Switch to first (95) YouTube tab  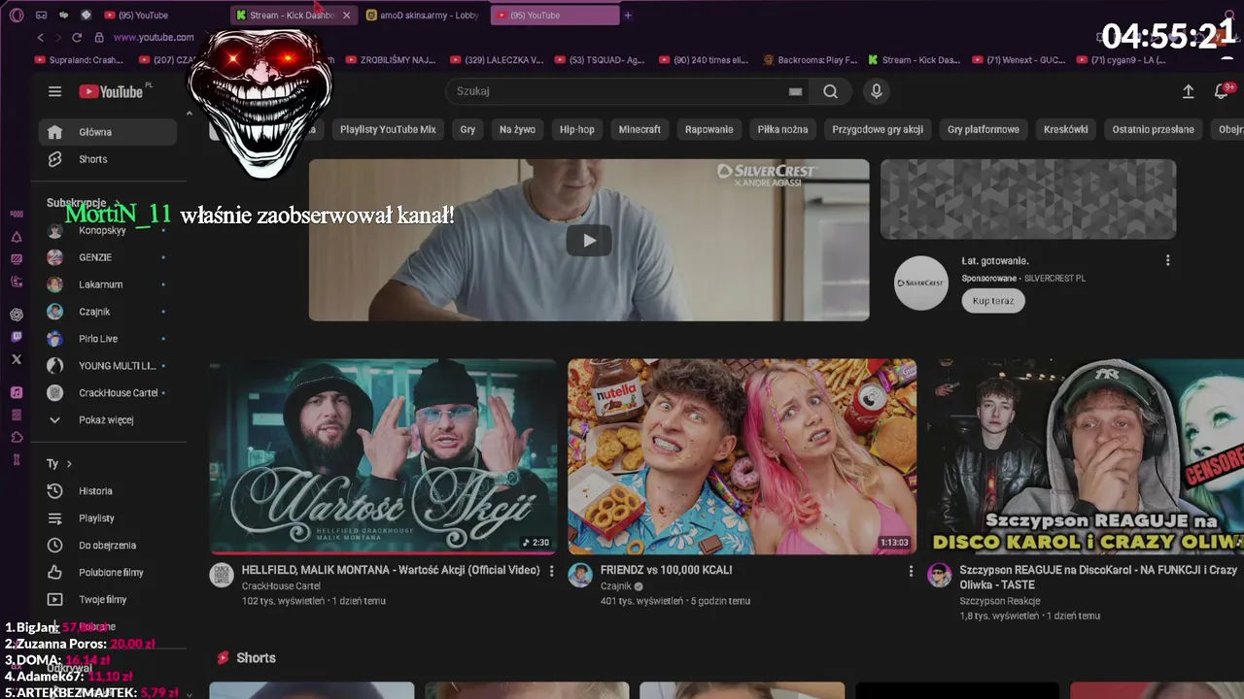coord(141,16)
